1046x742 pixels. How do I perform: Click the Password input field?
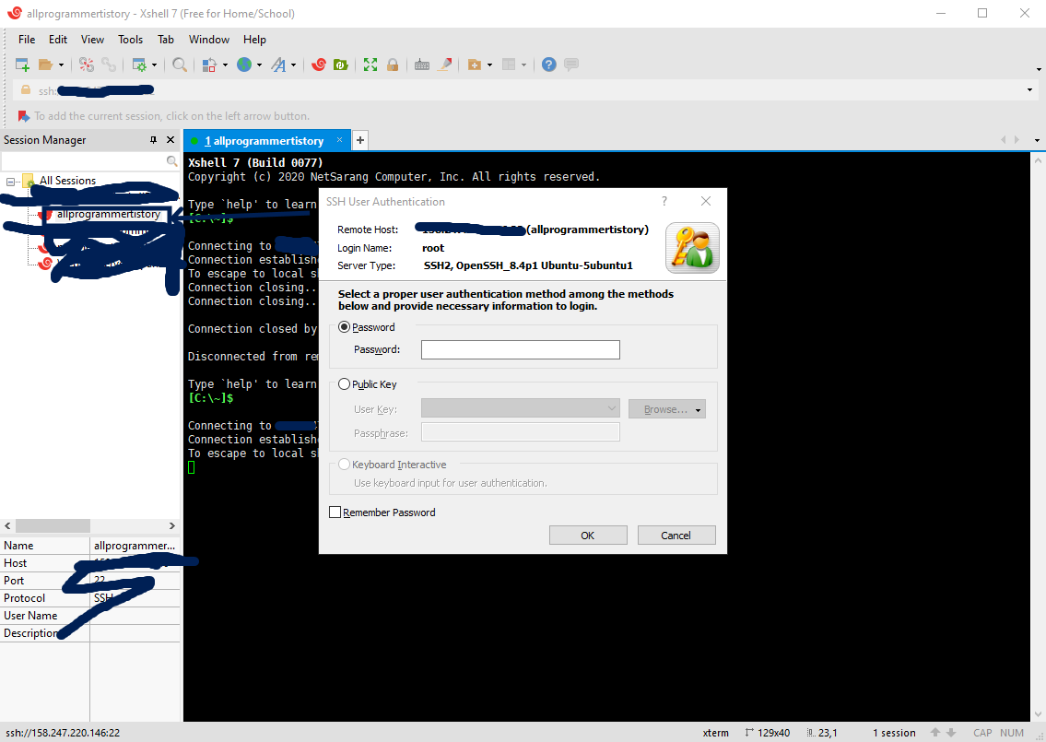click(x=521, y=349)
